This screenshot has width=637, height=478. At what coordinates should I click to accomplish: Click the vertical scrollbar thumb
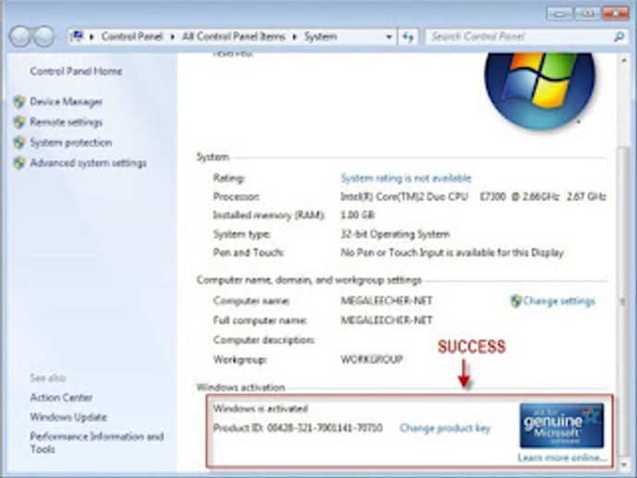pyautogui.click(x=623, y=301)
